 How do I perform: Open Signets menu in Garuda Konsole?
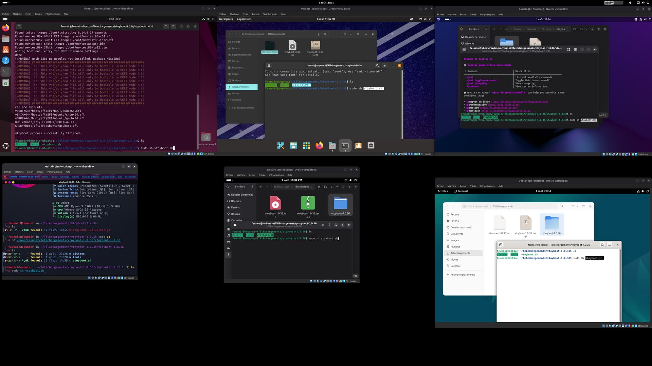click(75, 177)
